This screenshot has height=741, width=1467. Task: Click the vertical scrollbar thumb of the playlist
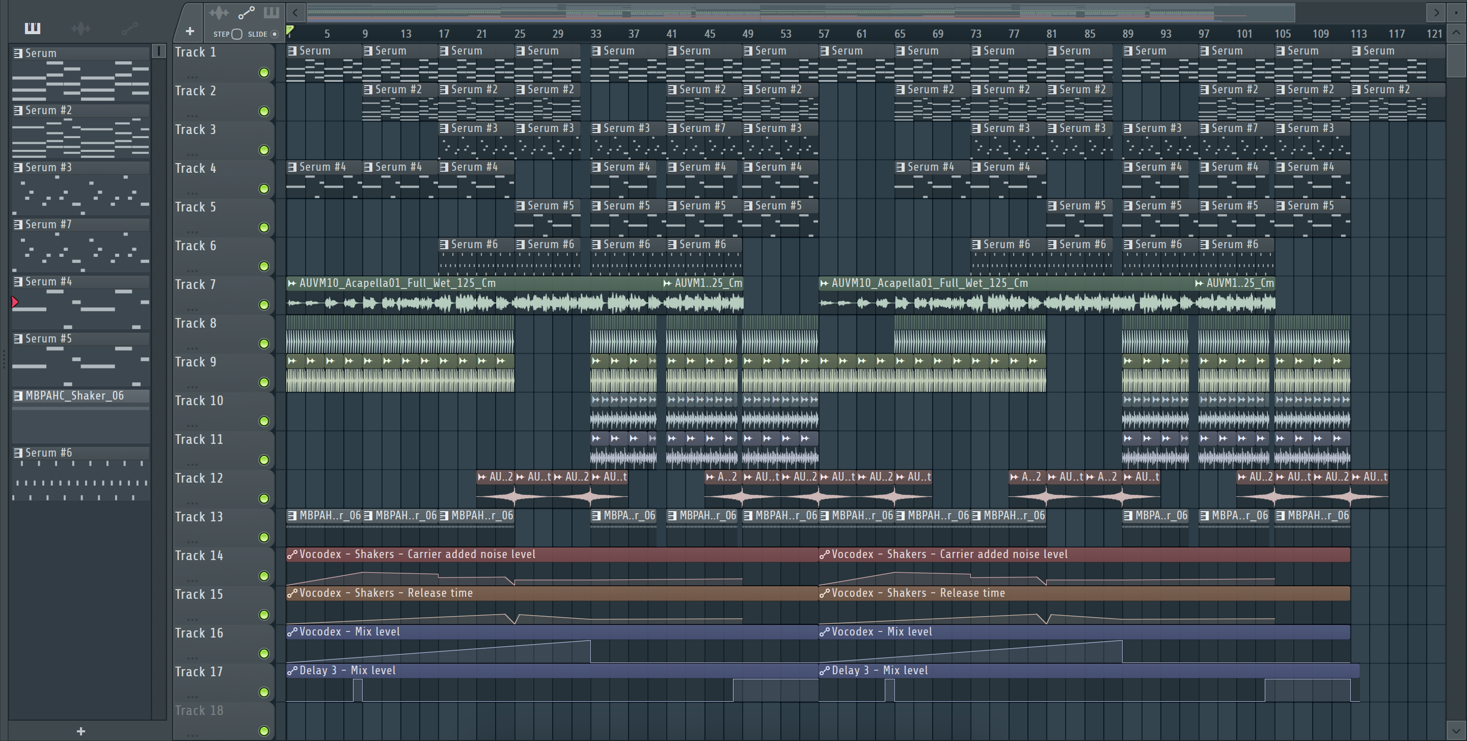click(1456, 60)
